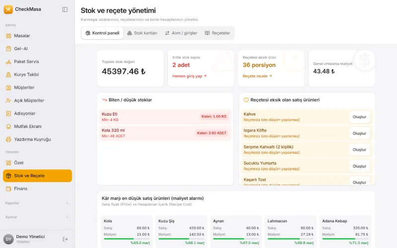
Task: Go to Finans in the sidebar
Action: tap(37, 189)
